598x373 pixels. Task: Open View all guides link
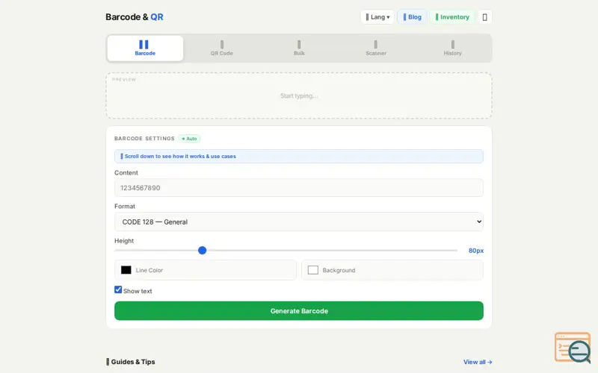(478, 362)
